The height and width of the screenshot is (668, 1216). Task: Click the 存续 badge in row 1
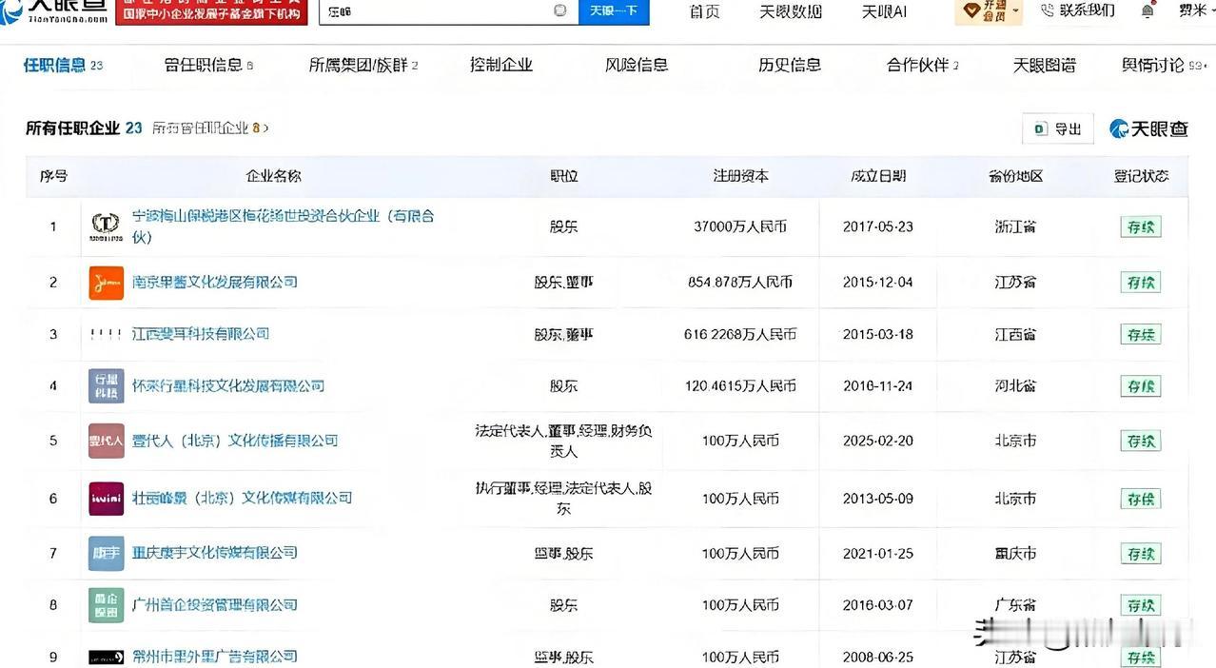coord(1140,226)
